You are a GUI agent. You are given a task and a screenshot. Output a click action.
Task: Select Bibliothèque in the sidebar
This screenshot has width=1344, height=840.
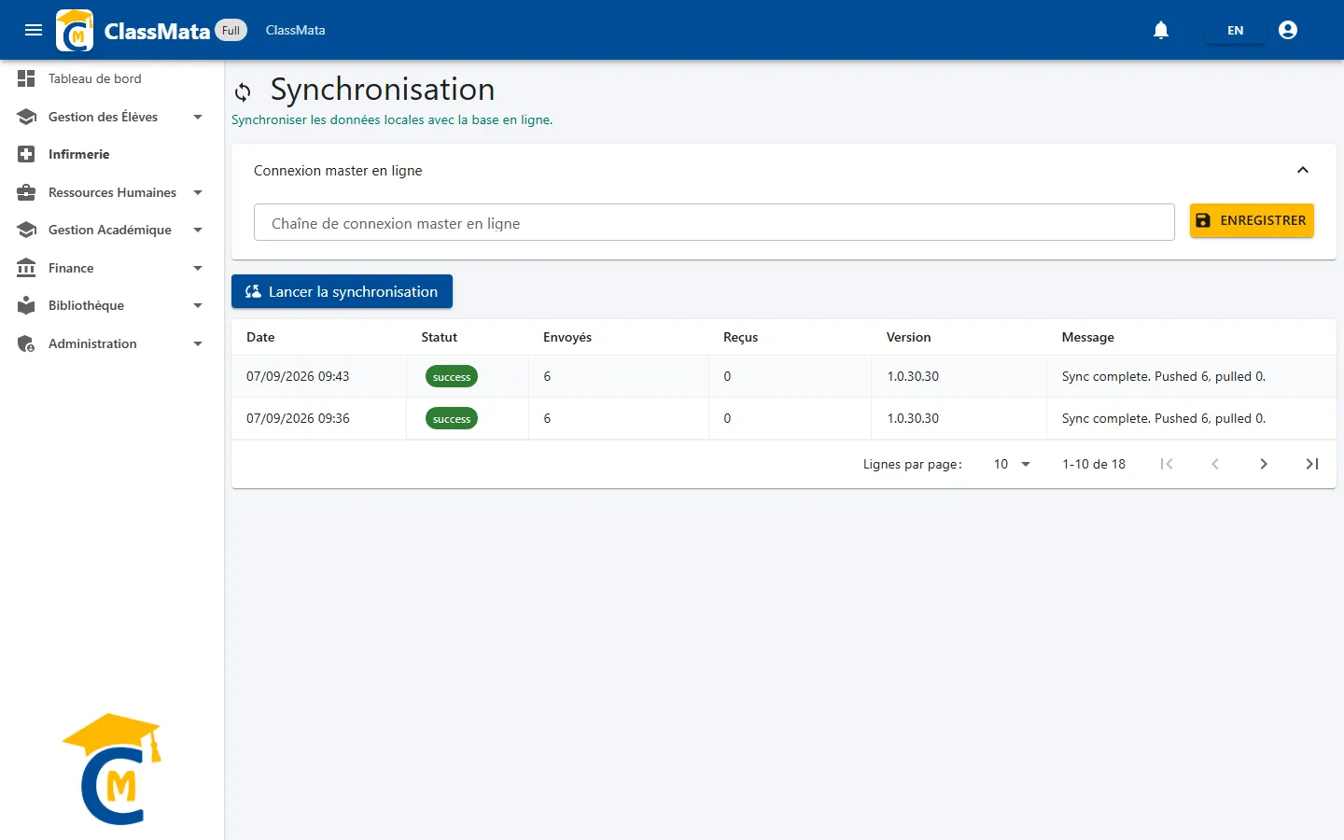tap(112, 305)
